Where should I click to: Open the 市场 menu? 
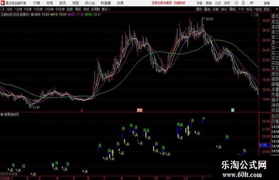tap(50, 3)
